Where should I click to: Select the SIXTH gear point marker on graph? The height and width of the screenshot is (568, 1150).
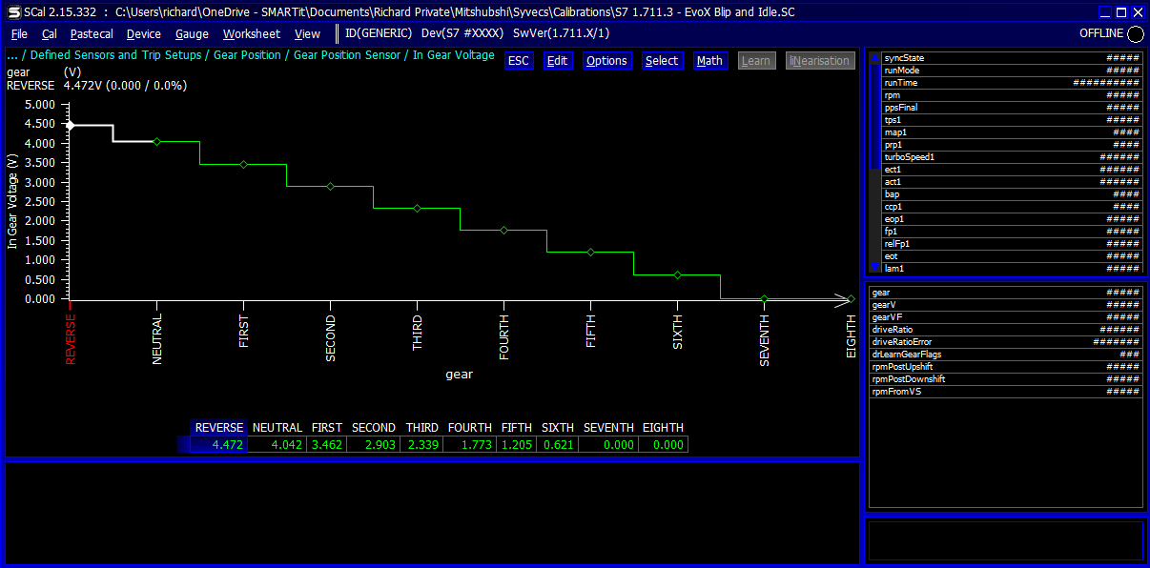(677, 274)
